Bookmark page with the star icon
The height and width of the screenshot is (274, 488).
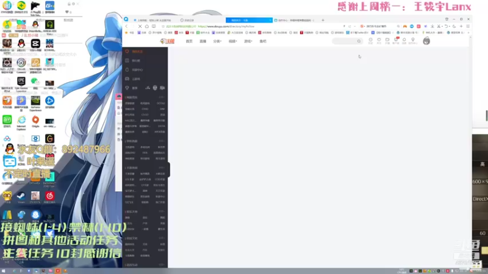[163, 26]
